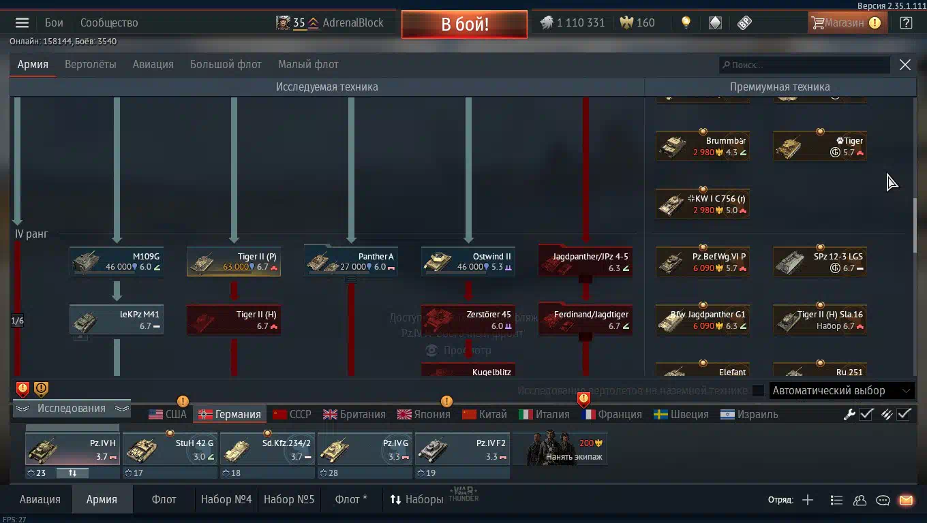Hire a crew for 200 eagles
927x523 pixels.
click(560, 449)
